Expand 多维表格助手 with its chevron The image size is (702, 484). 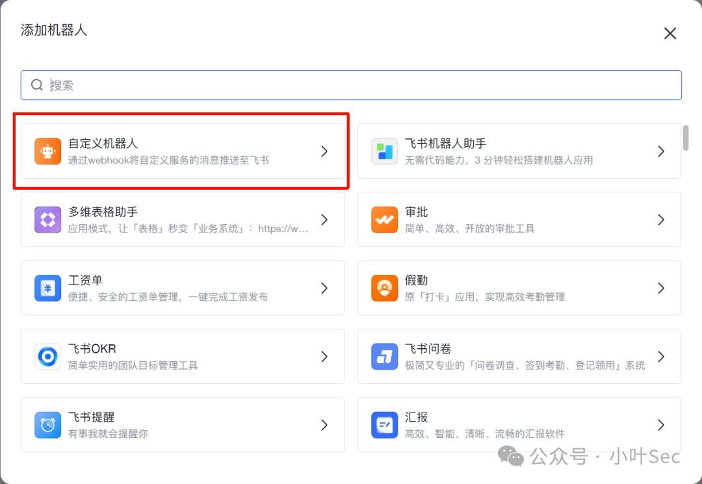(324, 220)
